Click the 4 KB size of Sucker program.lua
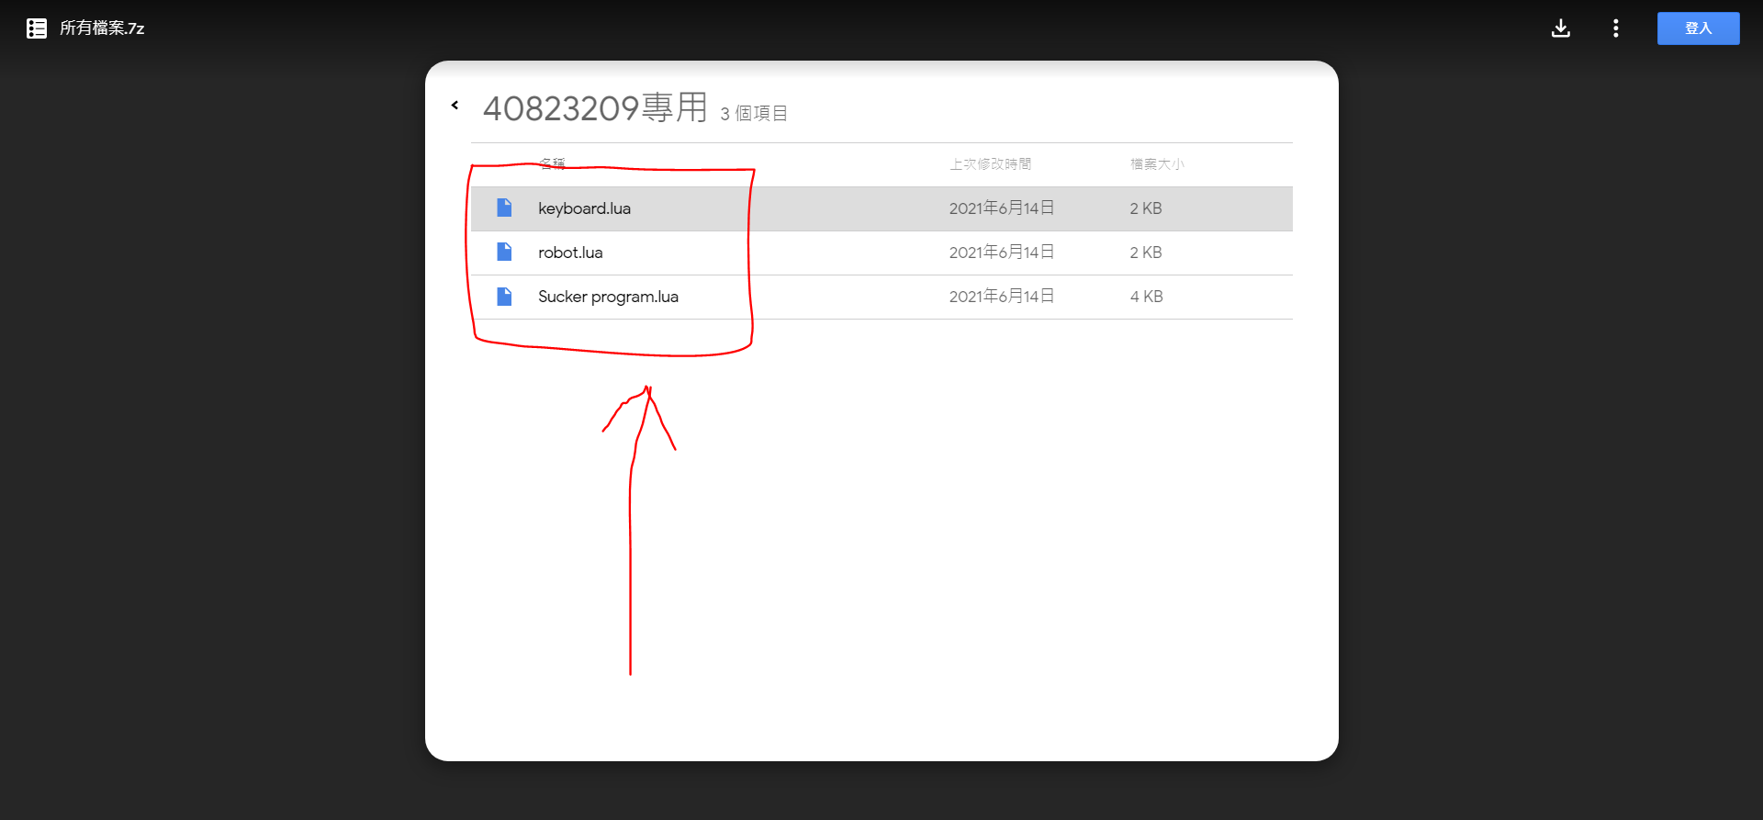 click(x=1146, y=297)
